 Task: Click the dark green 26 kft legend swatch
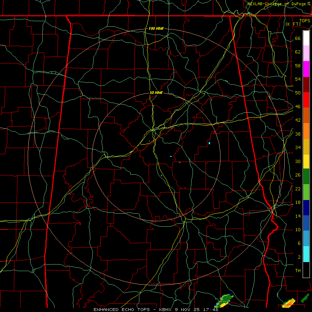point(306,176)
